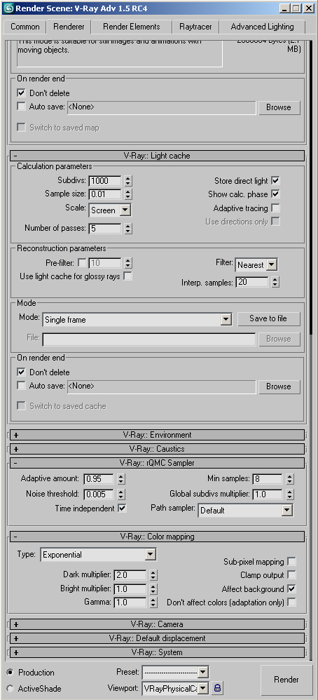This screenshot has height=700, width=318.
Task: Collapse the V-Ray Light cache rollout
Action: point(158,156)
